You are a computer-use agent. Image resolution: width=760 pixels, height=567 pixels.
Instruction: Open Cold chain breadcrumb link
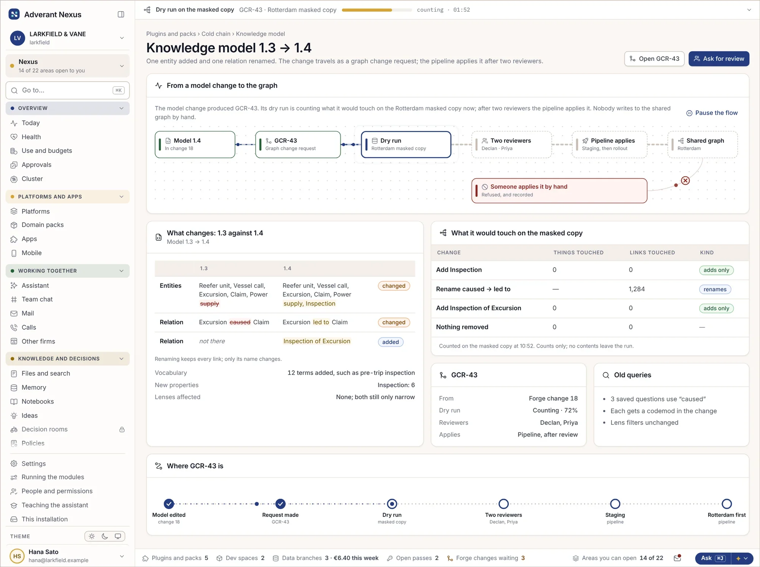215,34
